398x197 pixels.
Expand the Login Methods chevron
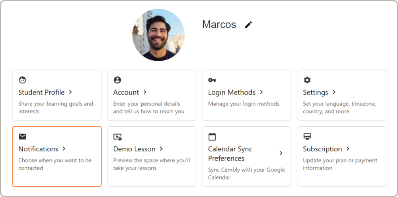tap(261, 92)
